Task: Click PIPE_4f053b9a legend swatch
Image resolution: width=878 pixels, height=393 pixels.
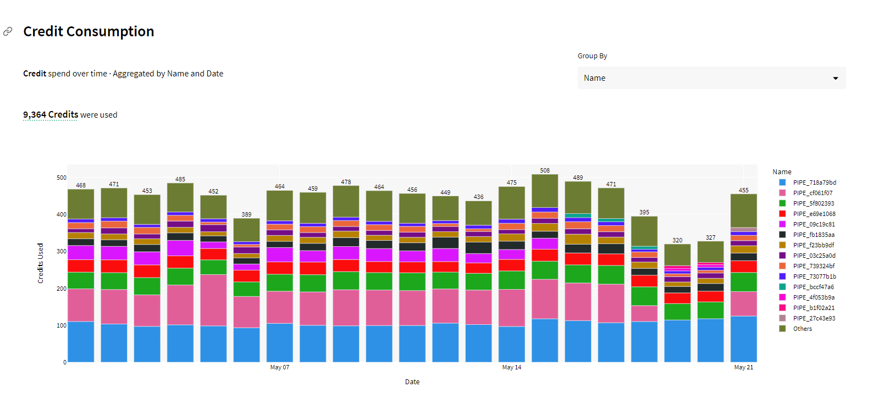Action: (782, 297)
